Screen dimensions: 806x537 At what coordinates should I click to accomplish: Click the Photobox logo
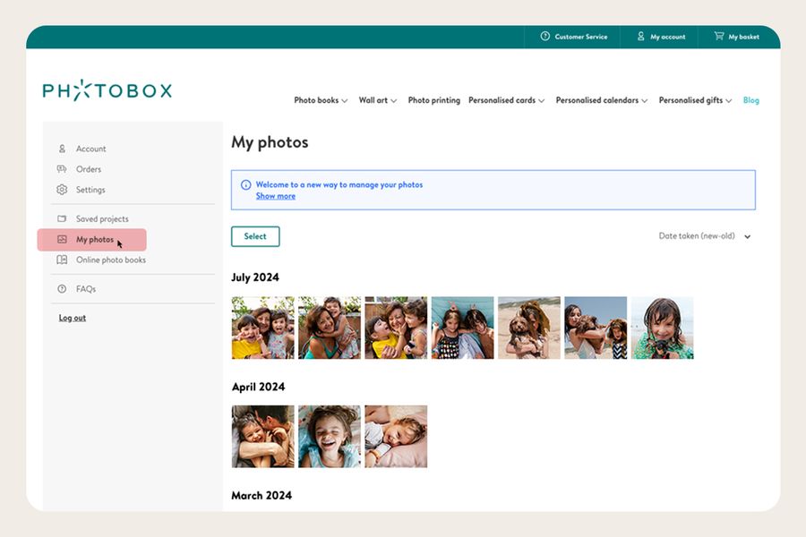coord(107,90)
